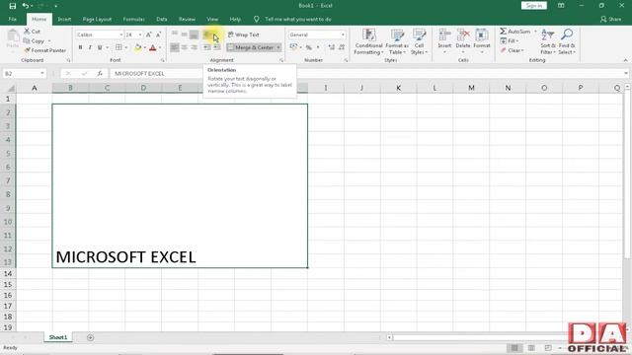632x355 pixels.
Task: Toggle Underline formatting
Action: point(100,47)
